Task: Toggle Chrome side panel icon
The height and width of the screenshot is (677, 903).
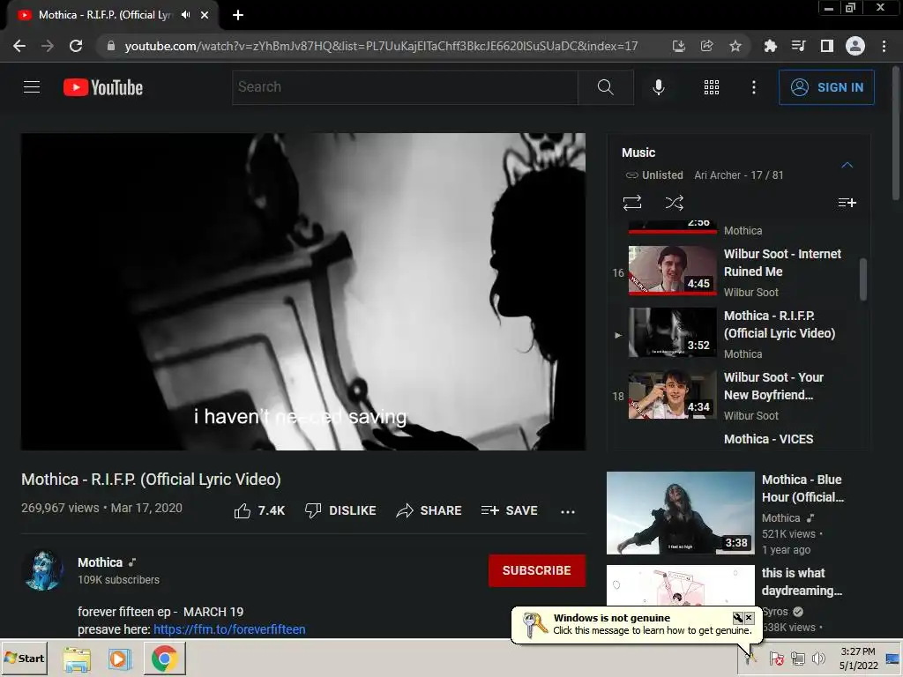Action: click(827, 46)
